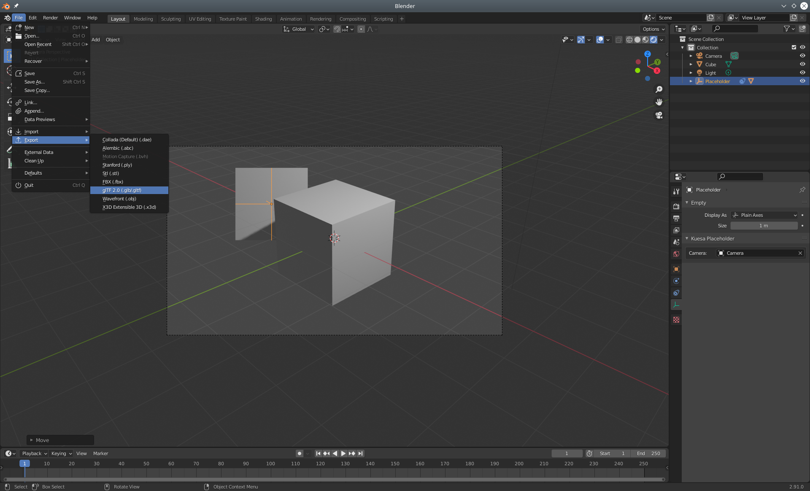Choose Wavefront (.obj) export
This screenshot has height=491, width=810.
129,199
